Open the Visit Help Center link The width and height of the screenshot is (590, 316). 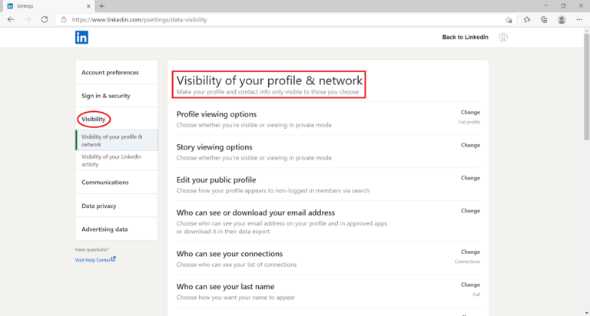[95, 260]
